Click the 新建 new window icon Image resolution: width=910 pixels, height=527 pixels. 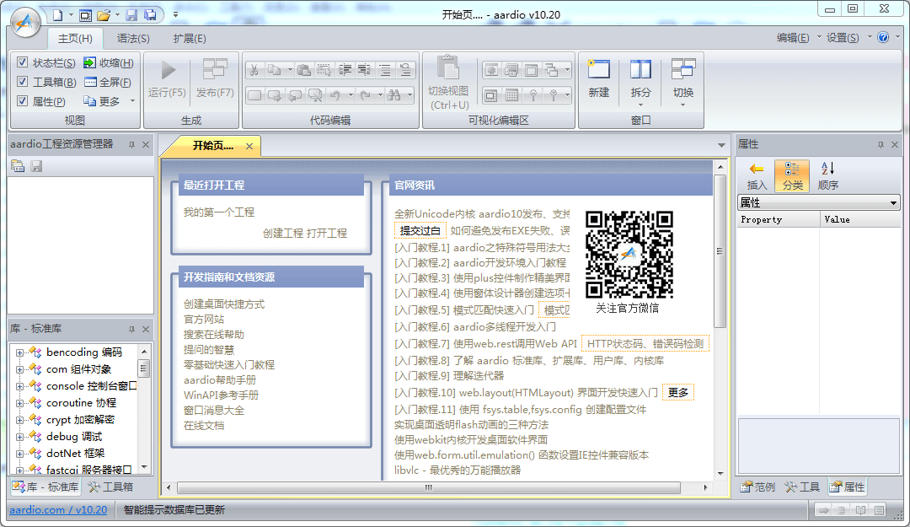[599, 69]
